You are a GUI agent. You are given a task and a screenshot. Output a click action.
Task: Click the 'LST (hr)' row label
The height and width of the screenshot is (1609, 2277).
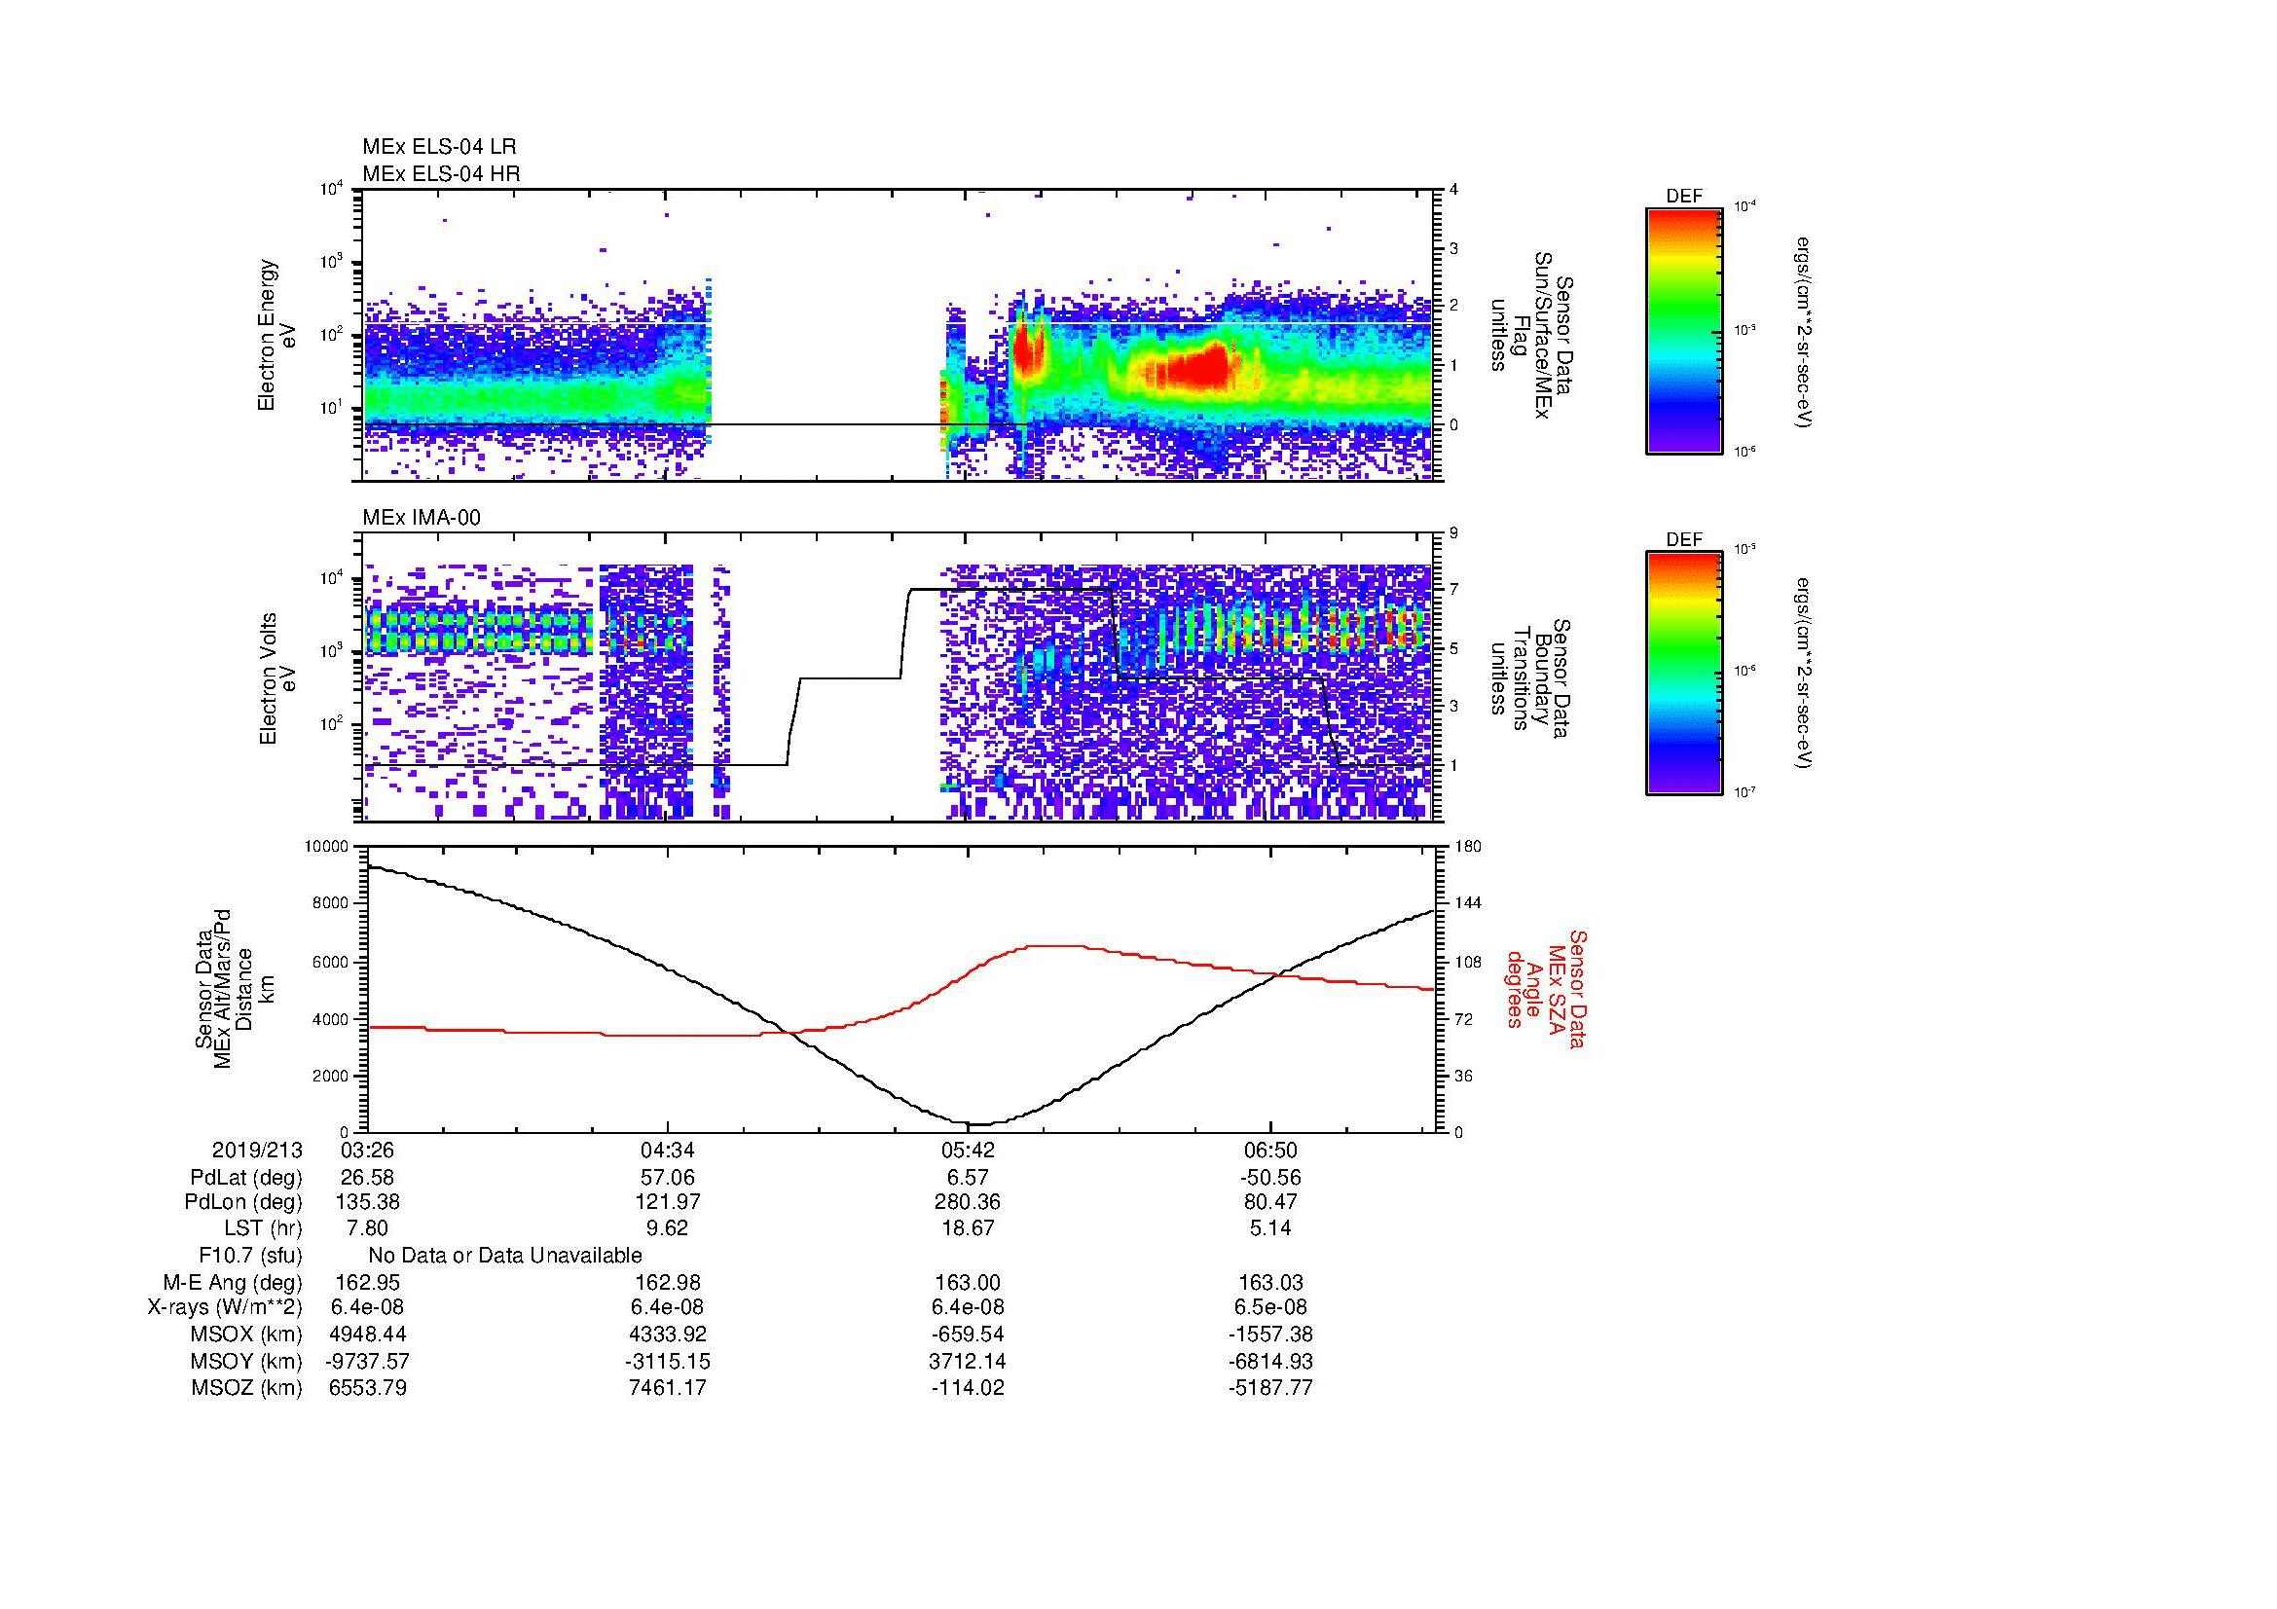point(263,1229)
